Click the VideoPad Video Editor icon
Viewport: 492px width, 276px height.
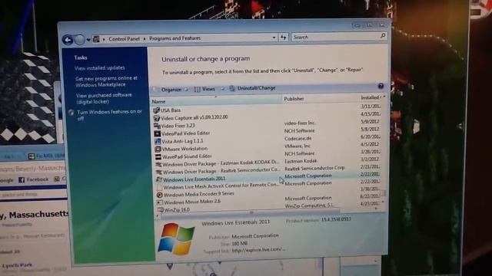pyautogui.click(x=157, y=134)
